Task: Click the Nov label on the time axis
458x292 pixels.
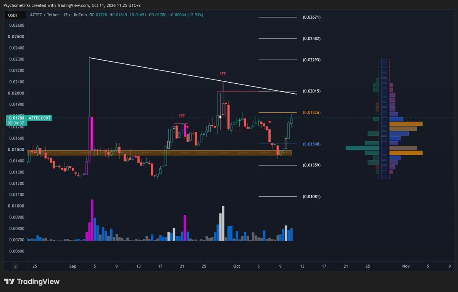Action: pyautogui.click(x=406, y=266)
